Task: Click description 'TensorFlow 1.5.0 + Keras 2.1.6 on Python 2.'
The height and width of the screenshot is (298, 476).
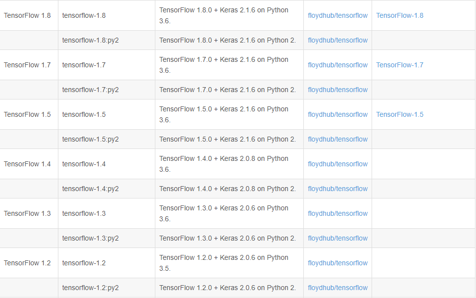Action: tap(228, 139)
